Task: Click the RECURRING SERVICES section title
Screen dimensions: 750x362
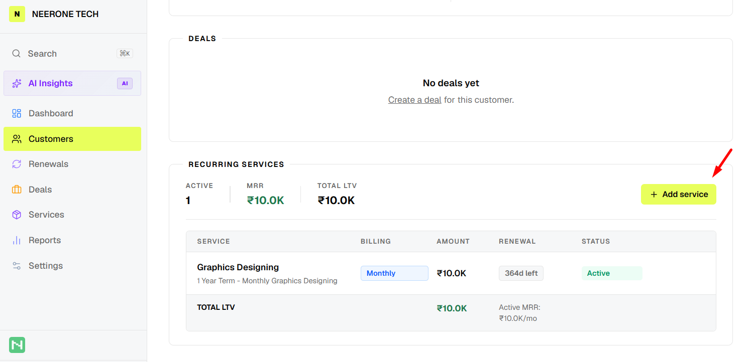Action: point(236,164)
